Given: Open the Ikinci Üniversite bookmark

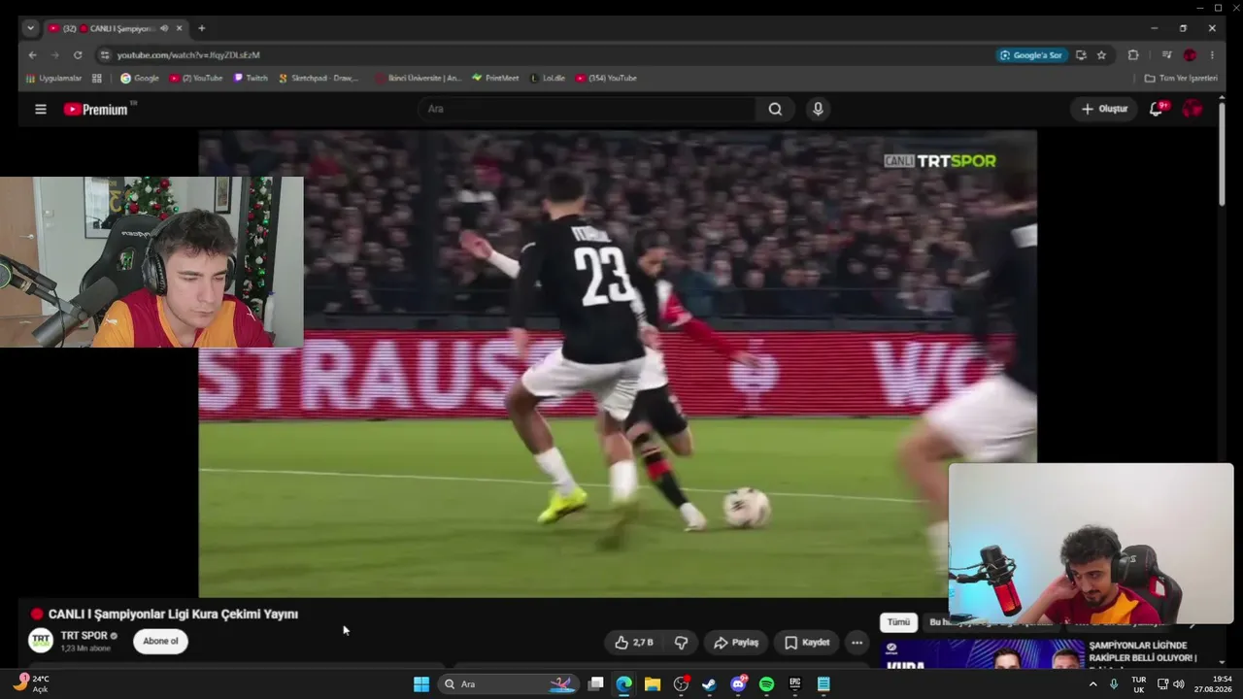Looking at the screenshot, I should click(418, 78).
